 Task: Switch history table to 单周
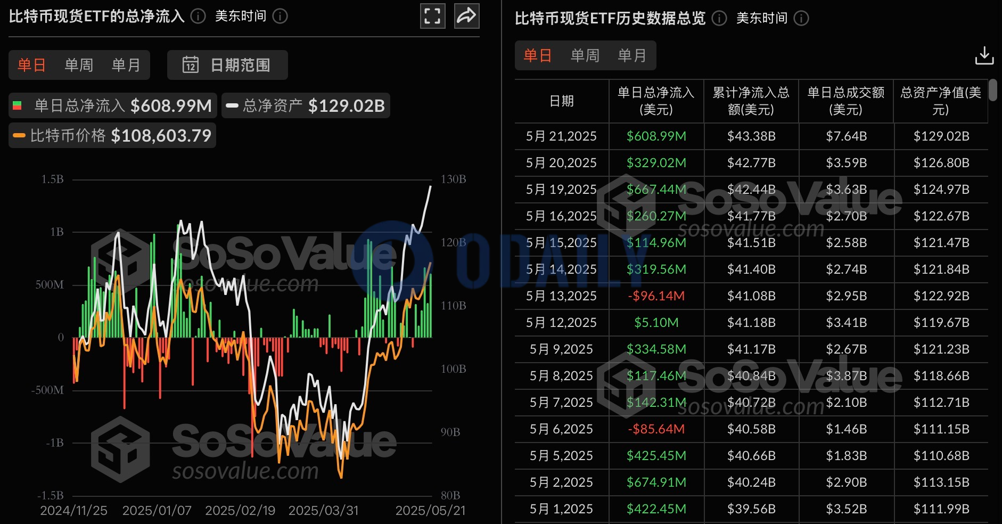(585, 55)
